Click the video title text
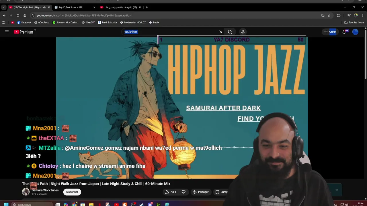This screenshot has height=206, width=367. pyautogui.click(x=96, y=184)
